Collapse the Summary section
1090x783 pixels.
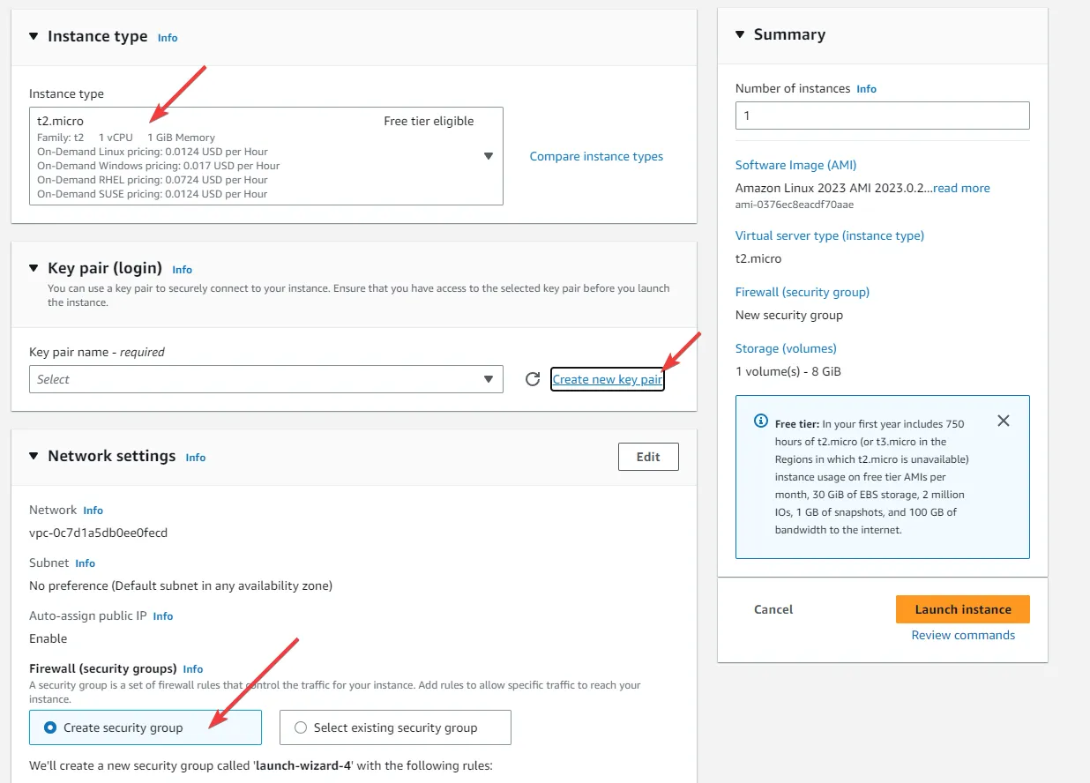738,34
